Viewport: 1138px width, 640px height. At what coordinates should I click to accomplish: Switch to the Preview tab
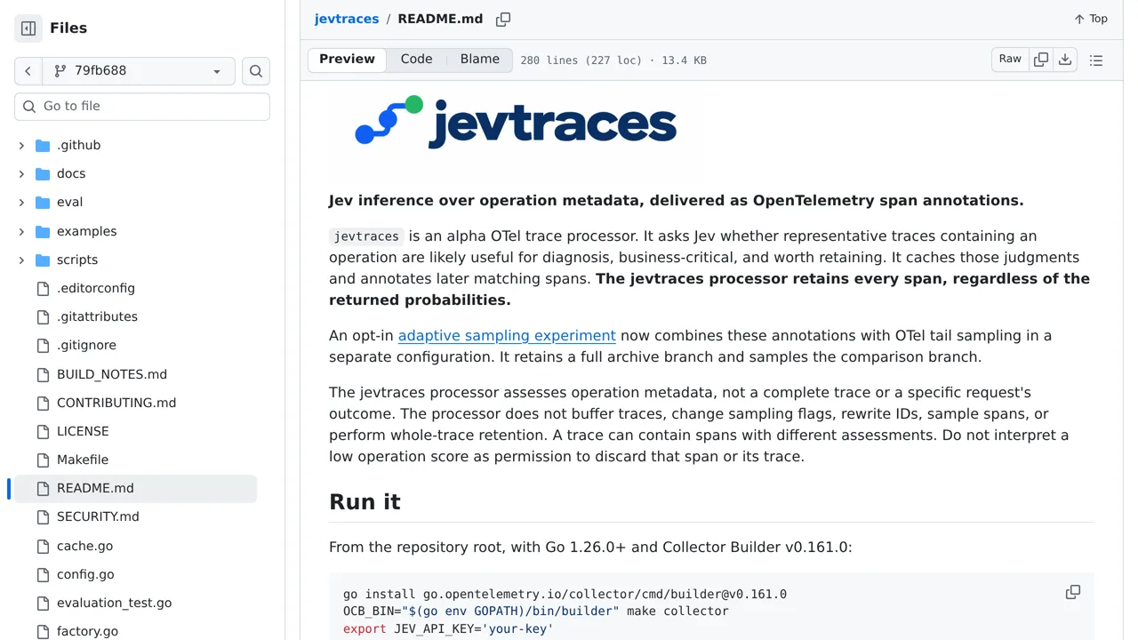tap(347, 60)
